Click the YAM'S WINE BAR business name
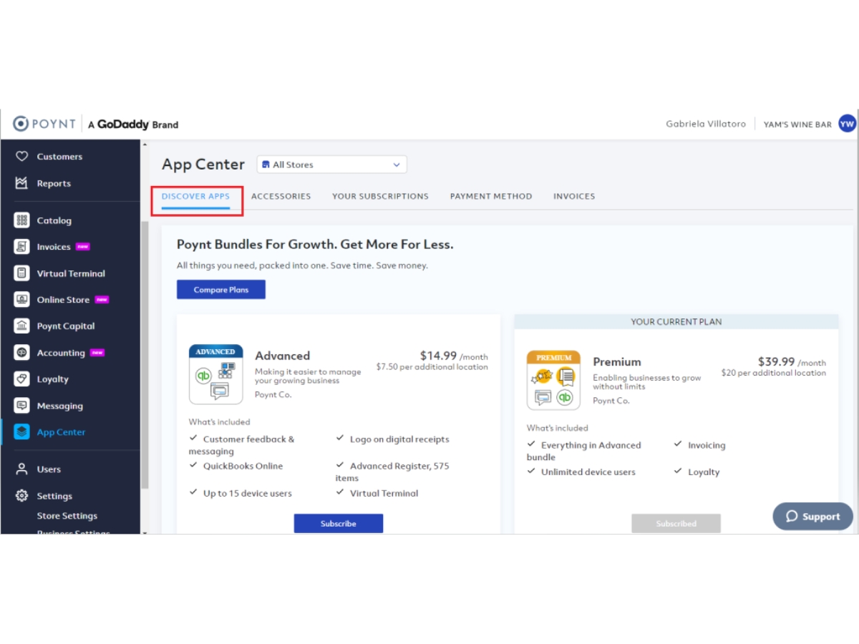This screenshot has width=859, height=644. tap(797, 125)
